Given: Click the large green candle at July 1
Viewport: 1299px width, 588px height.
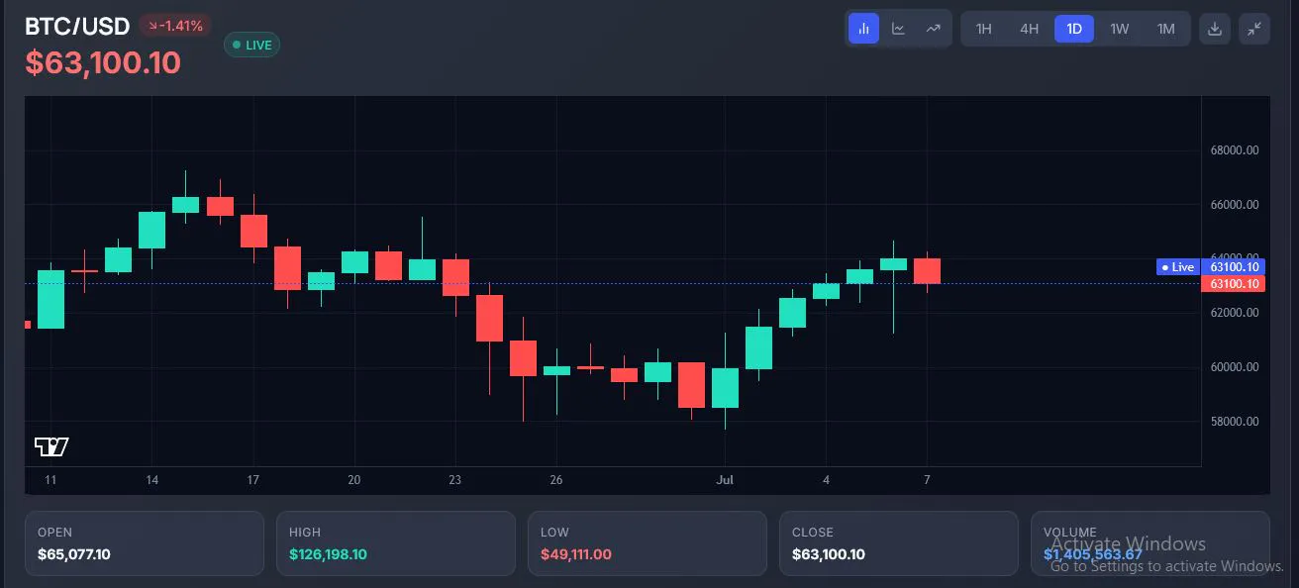Looking at the screenshot, I should (725, 387).
